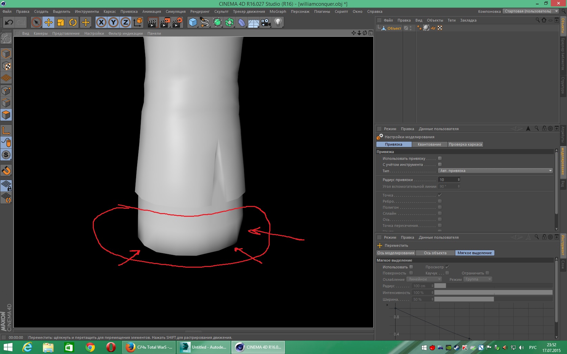Switch to Texture mode icon
This screenshot has width=567, height=354.
pos(6,66)
